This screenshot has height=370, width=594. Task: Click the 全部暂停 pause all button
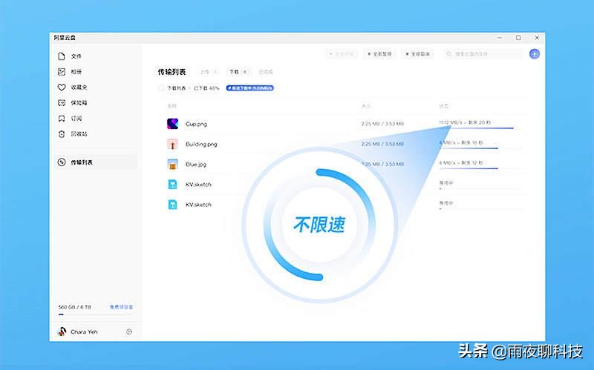[x=379, y=54]
